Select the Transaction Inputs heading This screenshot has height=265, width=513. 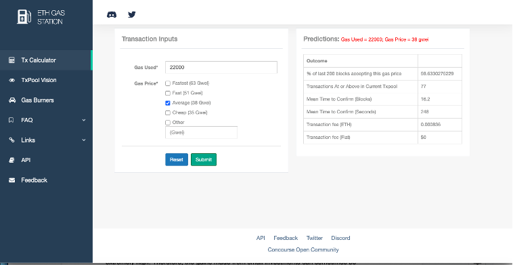coord(150,39)
